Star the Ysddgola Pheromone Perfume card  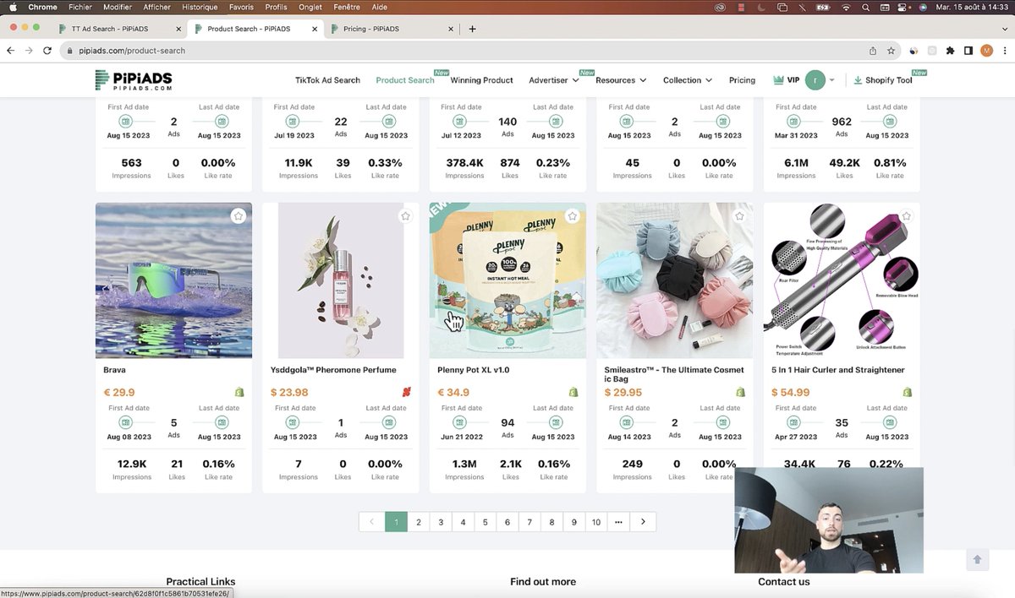pos(405,216)
